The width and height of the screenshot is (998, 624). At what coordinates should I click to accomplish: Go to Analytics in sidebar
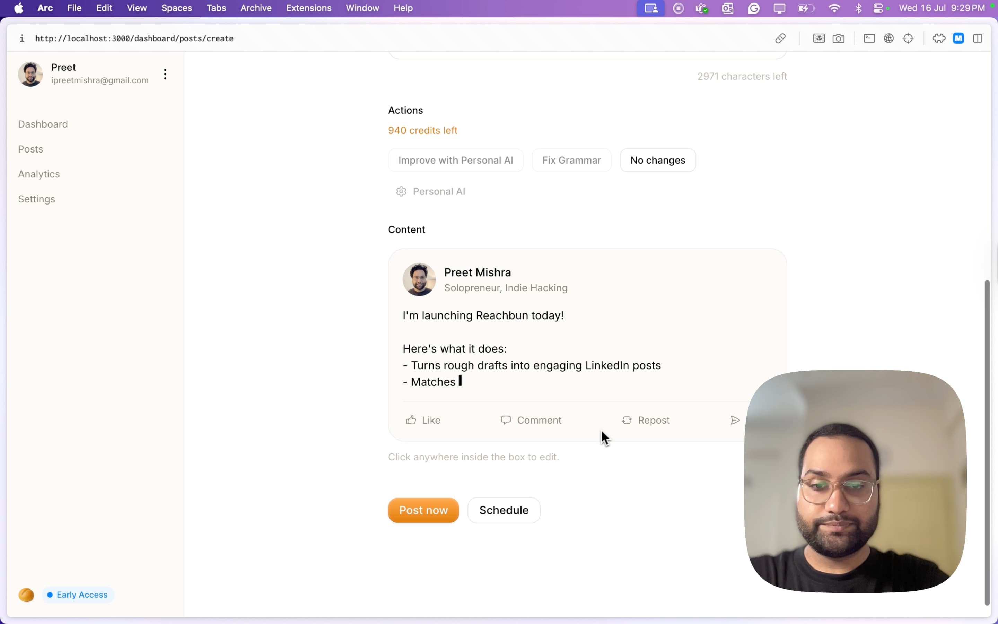(39, 174)
